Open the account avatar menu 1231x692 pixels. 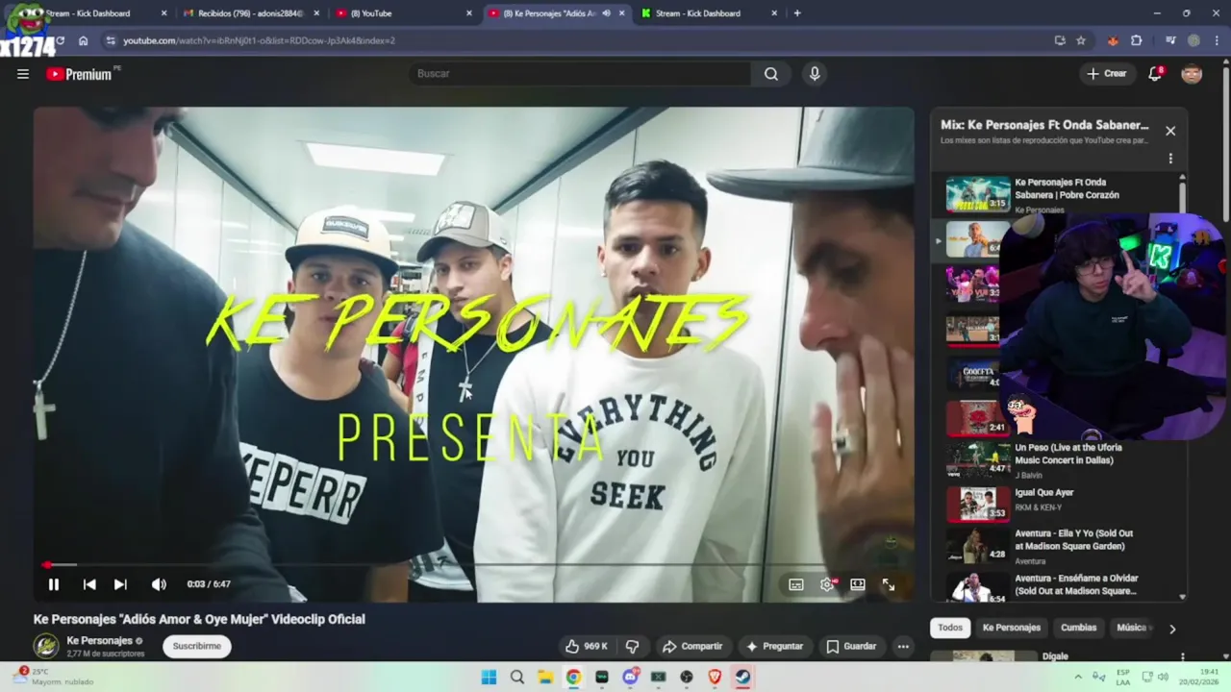(1192, 74)
